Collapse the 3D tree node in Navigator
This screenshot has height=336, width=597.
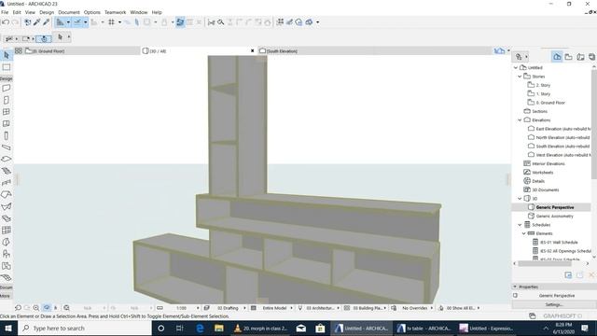pos(520,199)
